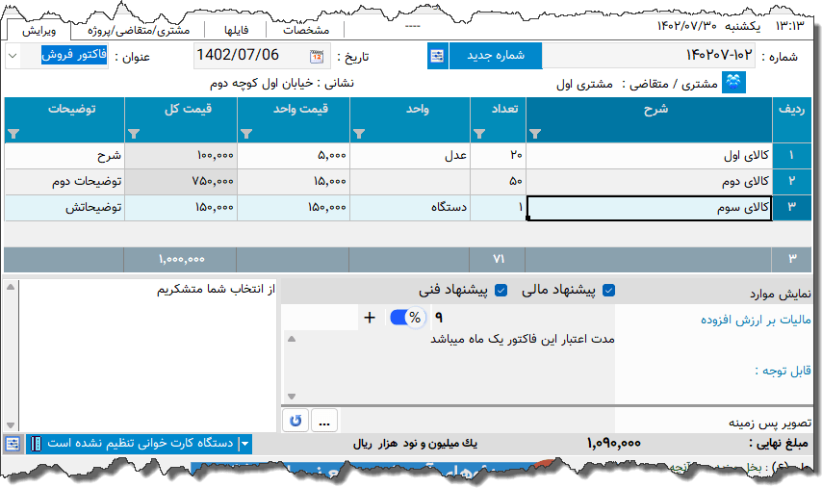The width and height of the screenshot is (822, 488).
Task: Click the number settings icon beside شماره جدید
Action: pyautogui.click(x=437, y=56)
